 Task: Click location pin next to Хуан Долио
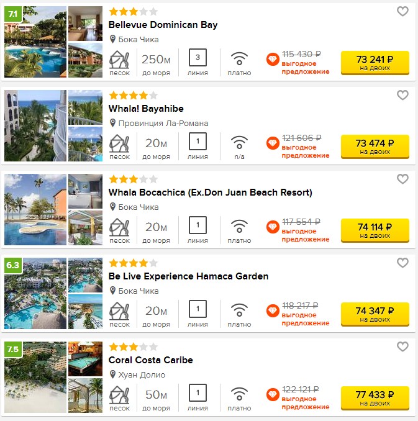[113, 374]
